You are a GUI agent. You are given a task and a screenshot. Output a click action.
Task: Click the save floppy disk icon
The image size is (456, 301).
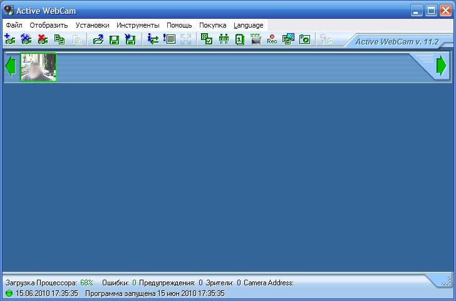pyautogui.click(x=114, y=39)
